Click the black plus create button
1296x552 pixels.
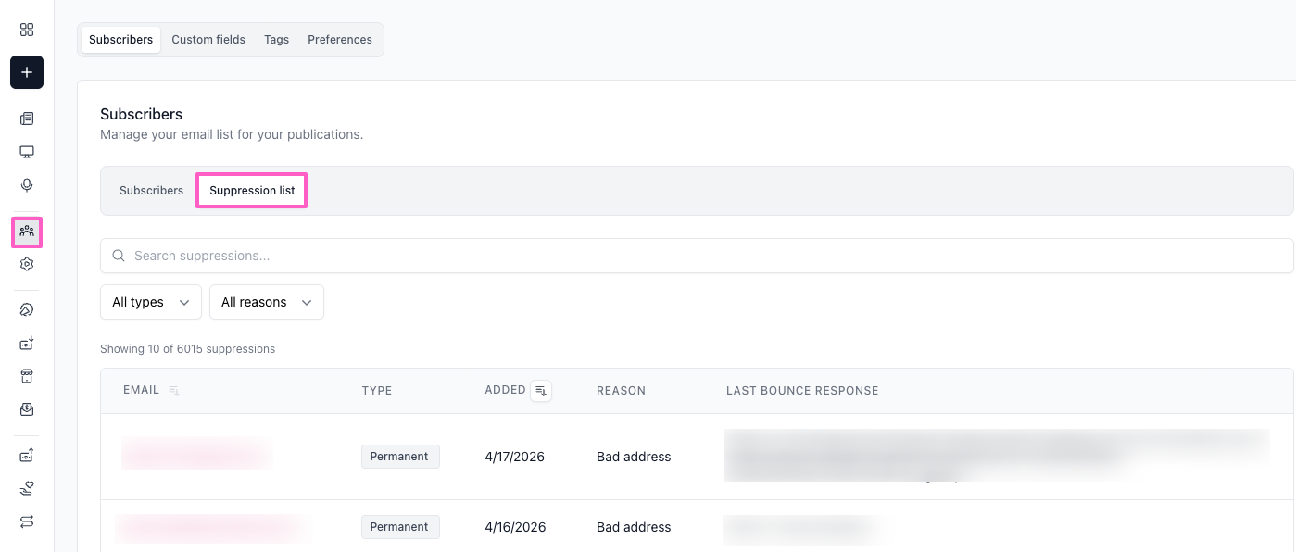(x=27, y=72)
